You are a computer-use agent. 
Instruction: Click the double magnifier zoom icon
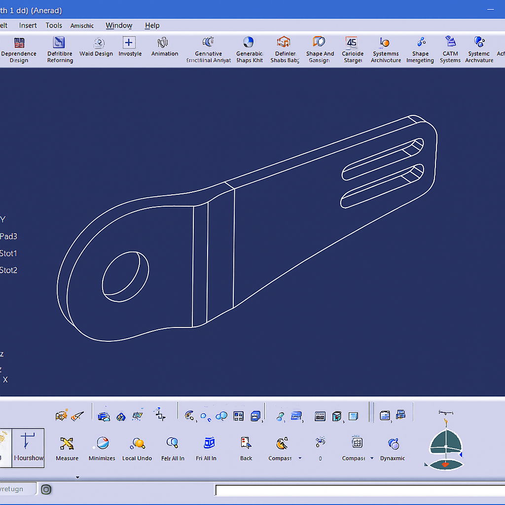coord(221,416)
